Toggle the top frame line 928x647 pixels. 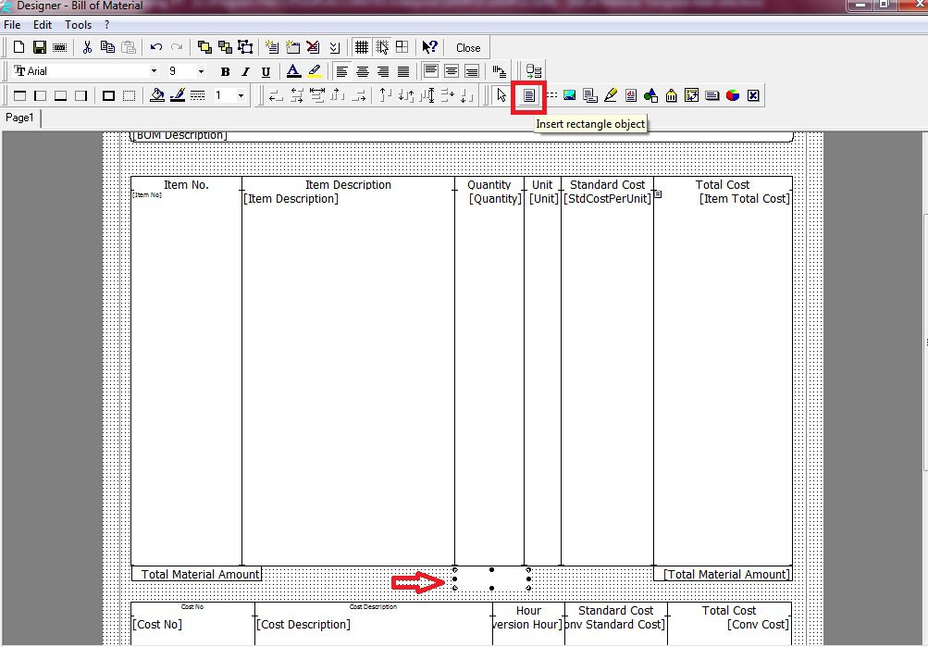point(19,95)
